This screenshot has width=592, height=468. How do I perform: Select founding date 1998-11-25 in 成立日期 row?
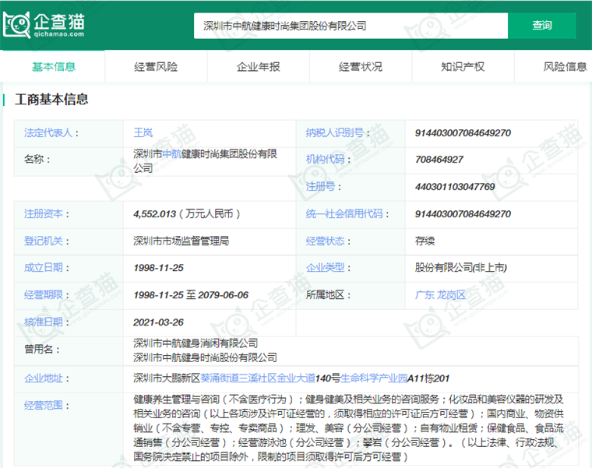pyautogui.click(x=158, y=268)
